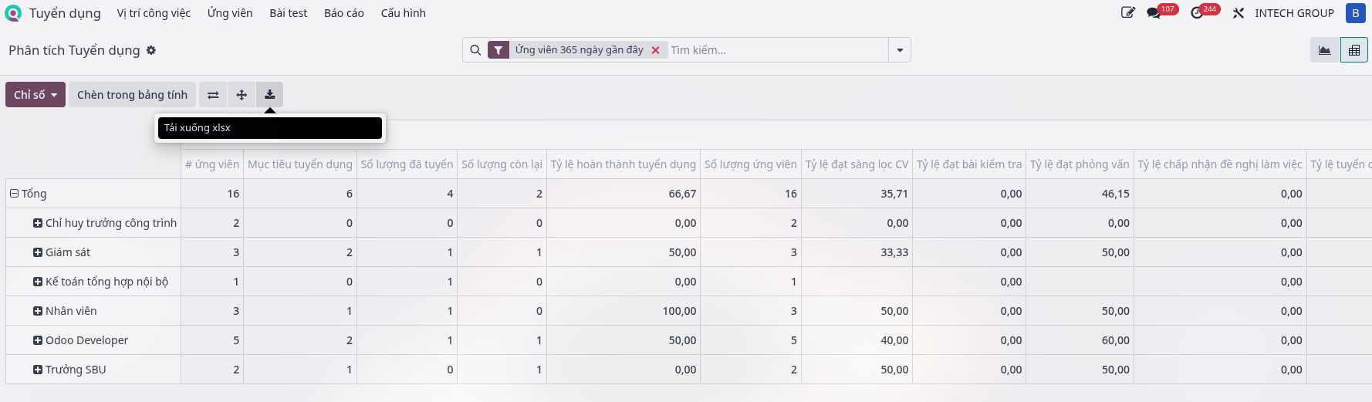Open the Ứng viên menu
Screen dimensions: 1372x402
click(x=230, y=13)
